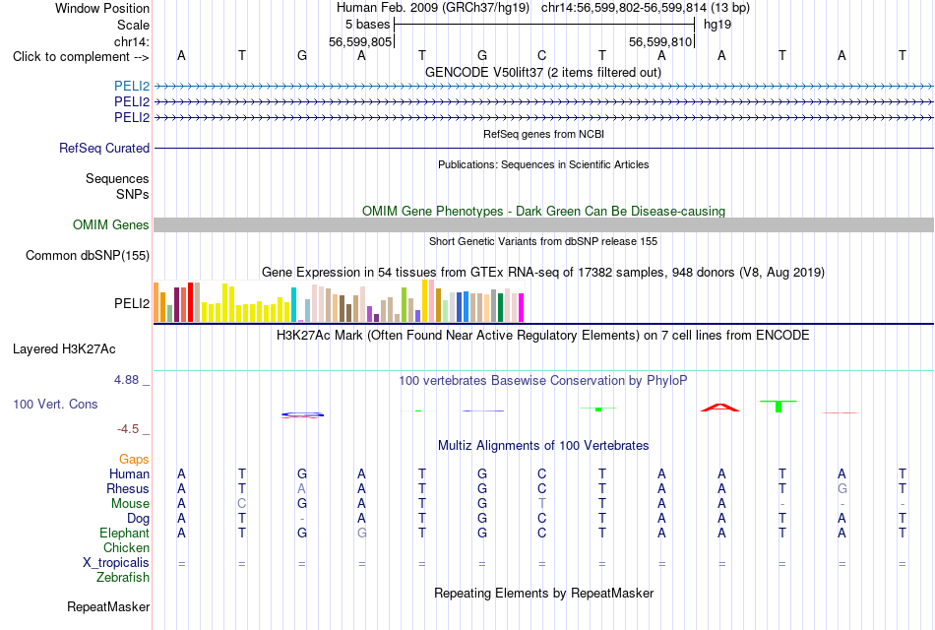The height and width of the screenshot is (630, 935).
Task: Click the cyan bar in GTEx chart
Action: click(x=293, y=305)
